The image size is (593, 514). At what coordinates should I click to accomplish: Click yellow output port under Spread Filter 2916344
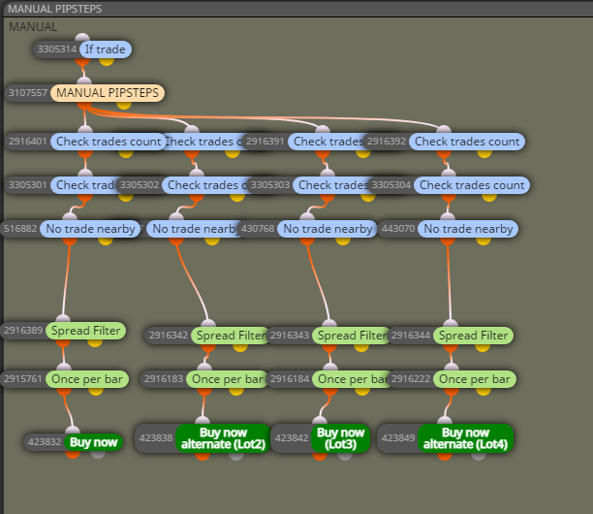(483, 347)
